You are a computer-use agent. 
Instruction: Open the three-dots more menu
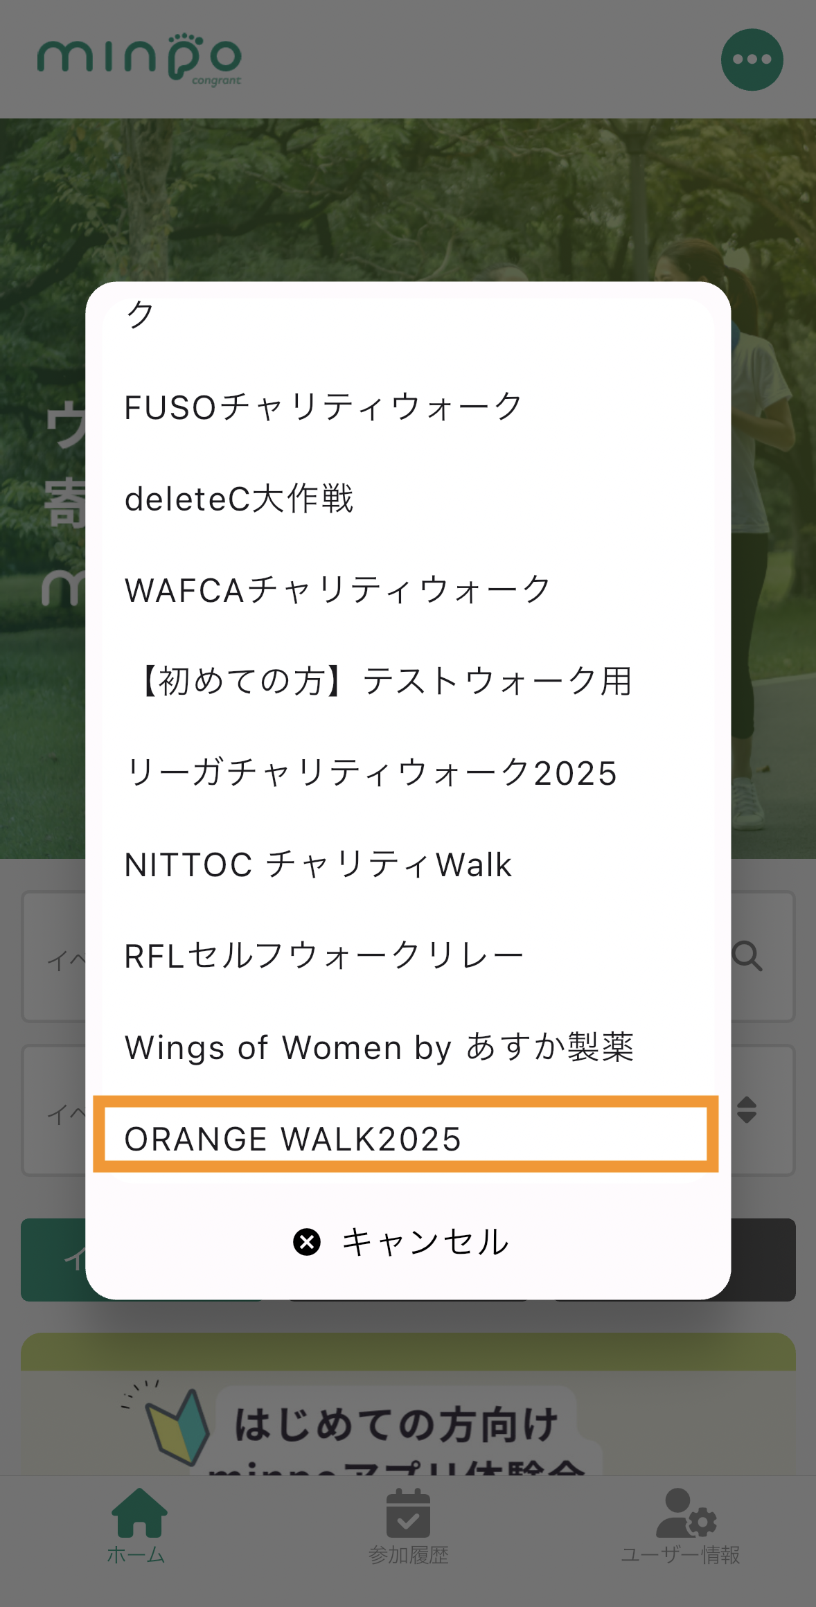752,60
